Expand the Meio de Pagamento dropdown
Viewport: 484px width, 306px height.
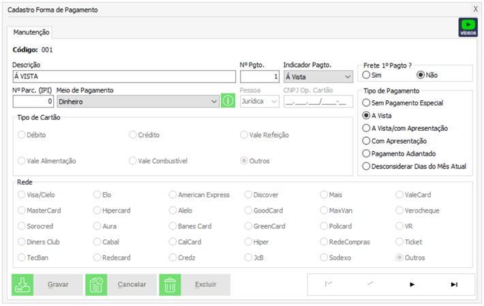click(x=214, y=102)
